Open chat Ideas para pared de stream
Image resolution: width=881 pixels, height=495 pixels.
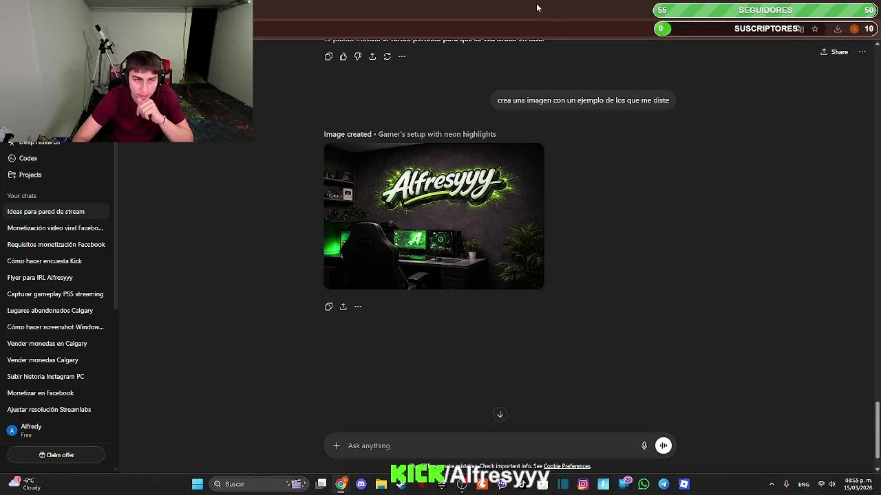(56, 212)
